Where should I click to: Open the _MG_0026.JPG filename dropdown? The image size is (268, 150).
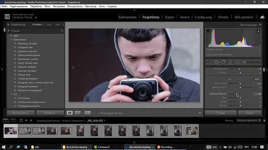click(105, 120)
